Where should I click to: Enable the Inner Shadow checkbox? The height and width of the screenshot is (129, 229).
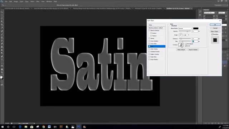150,41
